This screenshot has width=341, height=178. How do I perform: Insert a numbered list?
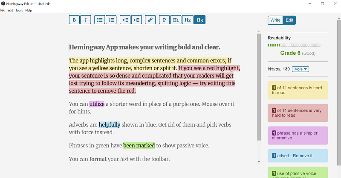pos(111,20)
